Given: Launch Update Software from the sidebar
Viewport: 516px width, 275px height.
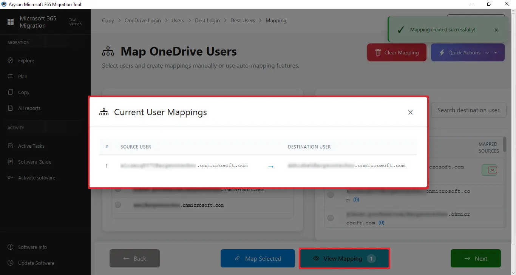Looking at the screenshot, I should [36, 263].
